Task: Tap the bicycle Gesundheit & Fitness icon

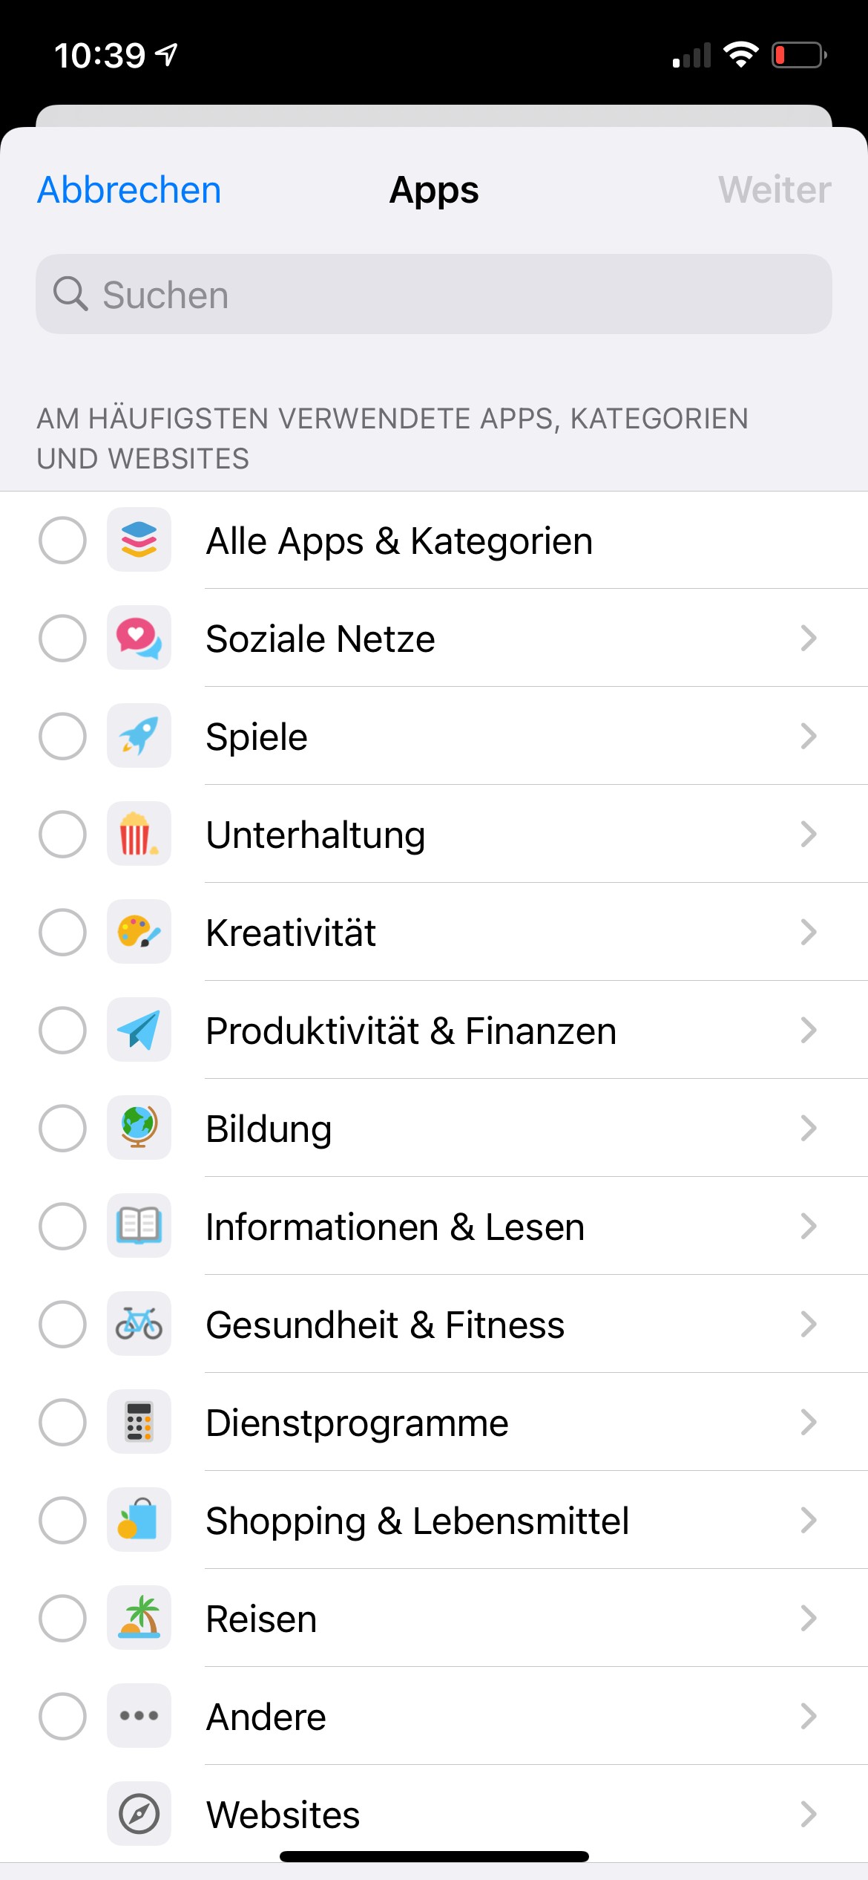Action: (x=139, y=1324)
